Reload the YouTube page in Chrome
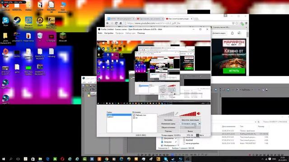 pos(116,23)
